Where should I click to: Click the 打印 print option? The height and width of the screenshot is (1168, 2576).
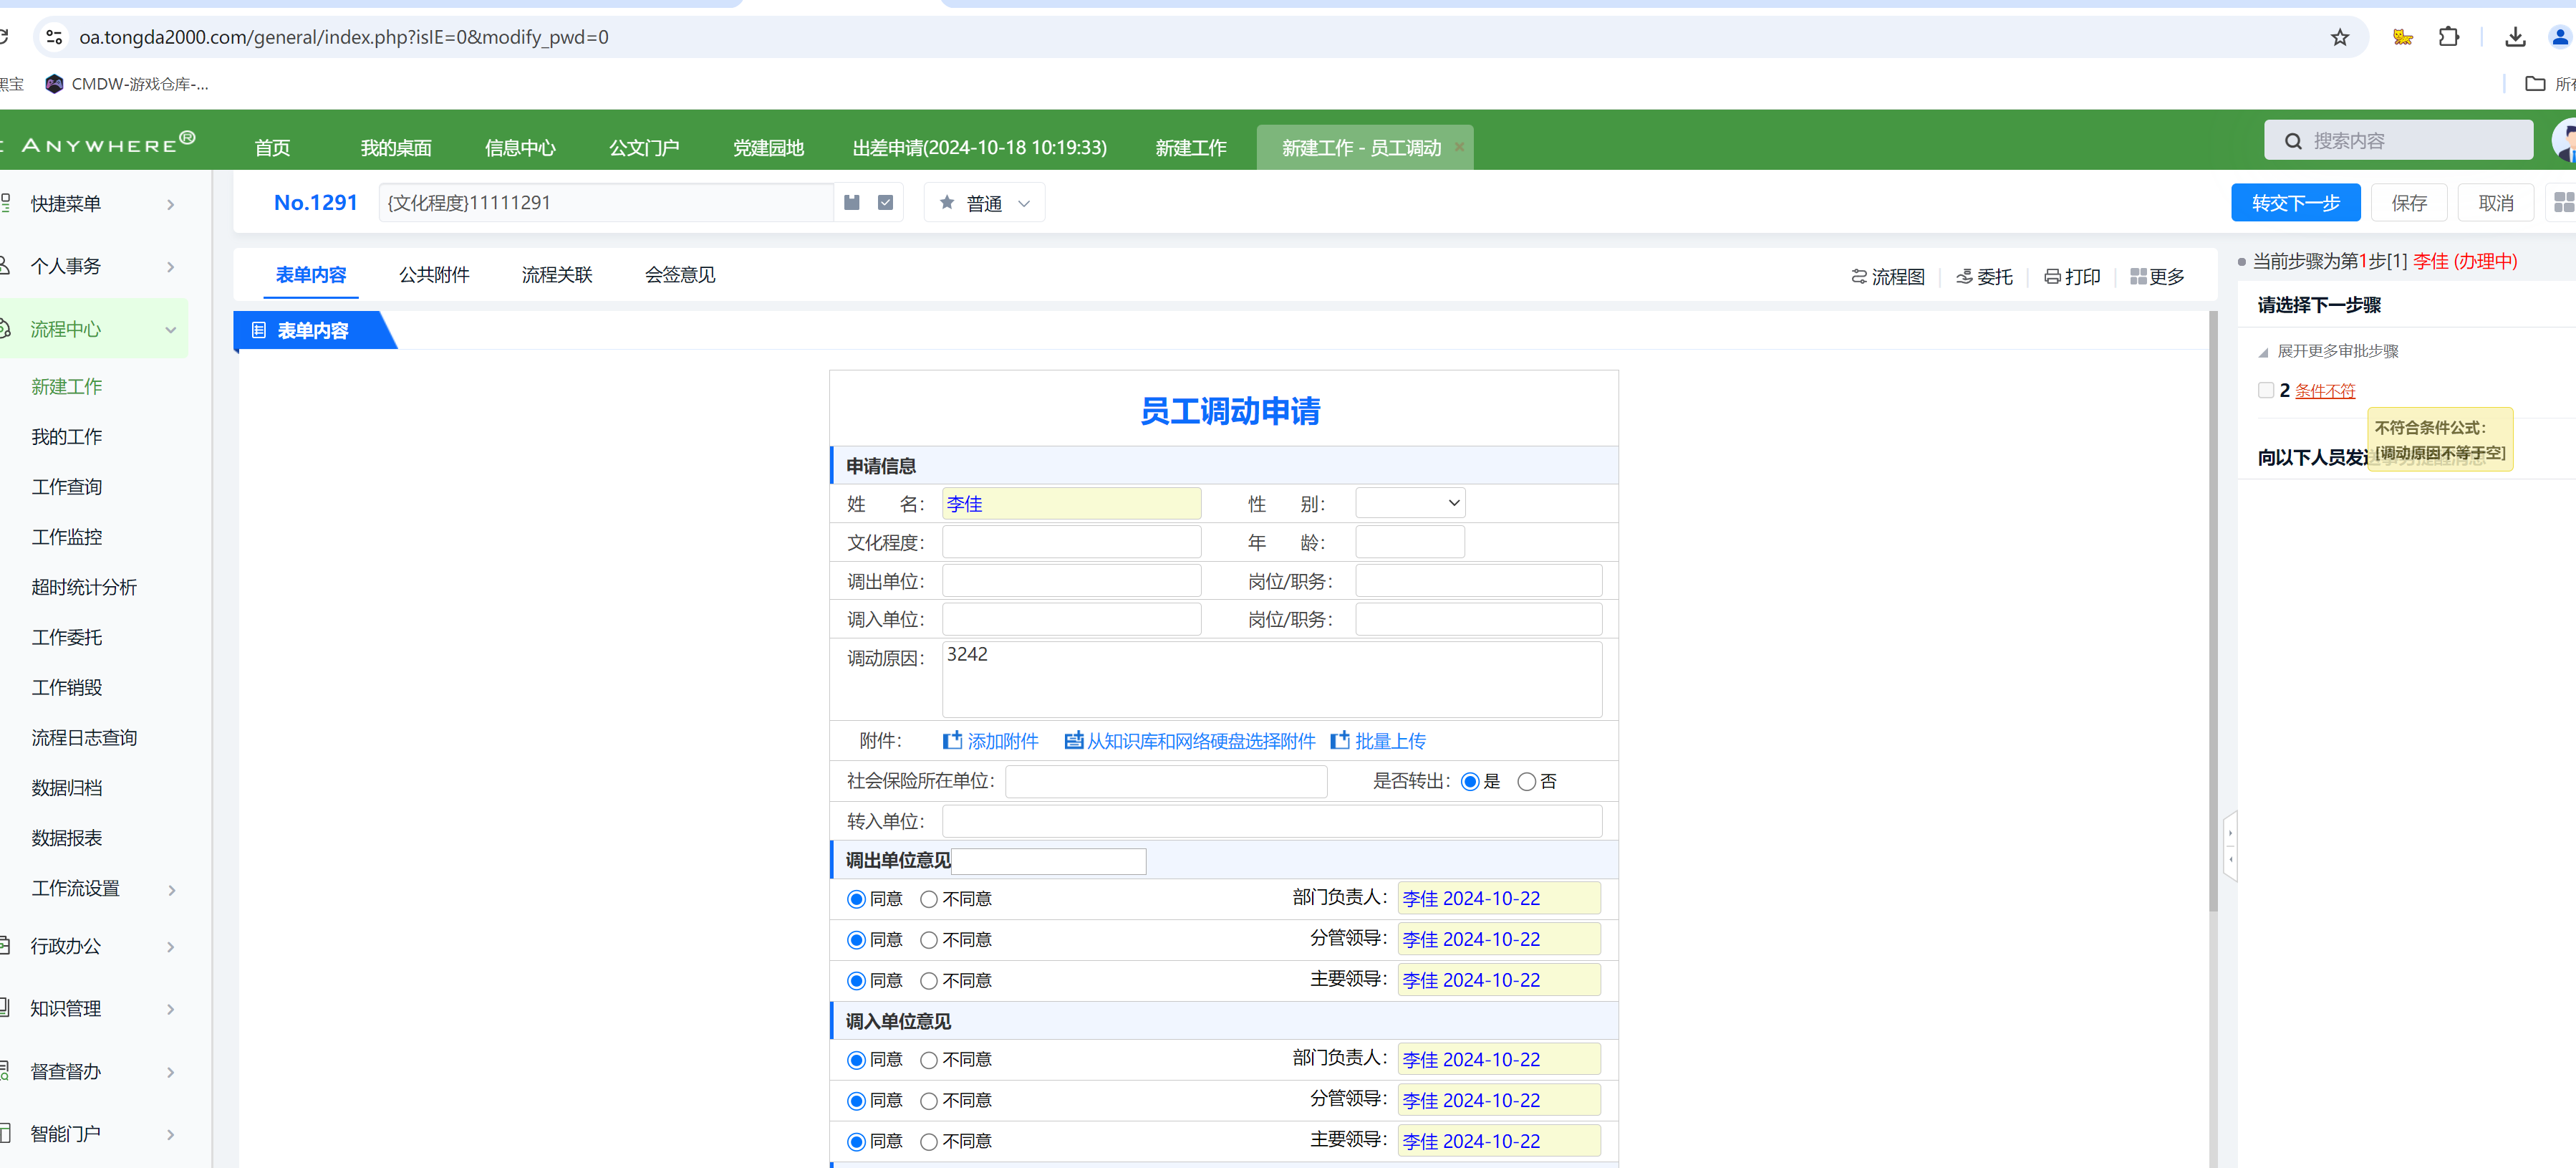pos(2072,277)
